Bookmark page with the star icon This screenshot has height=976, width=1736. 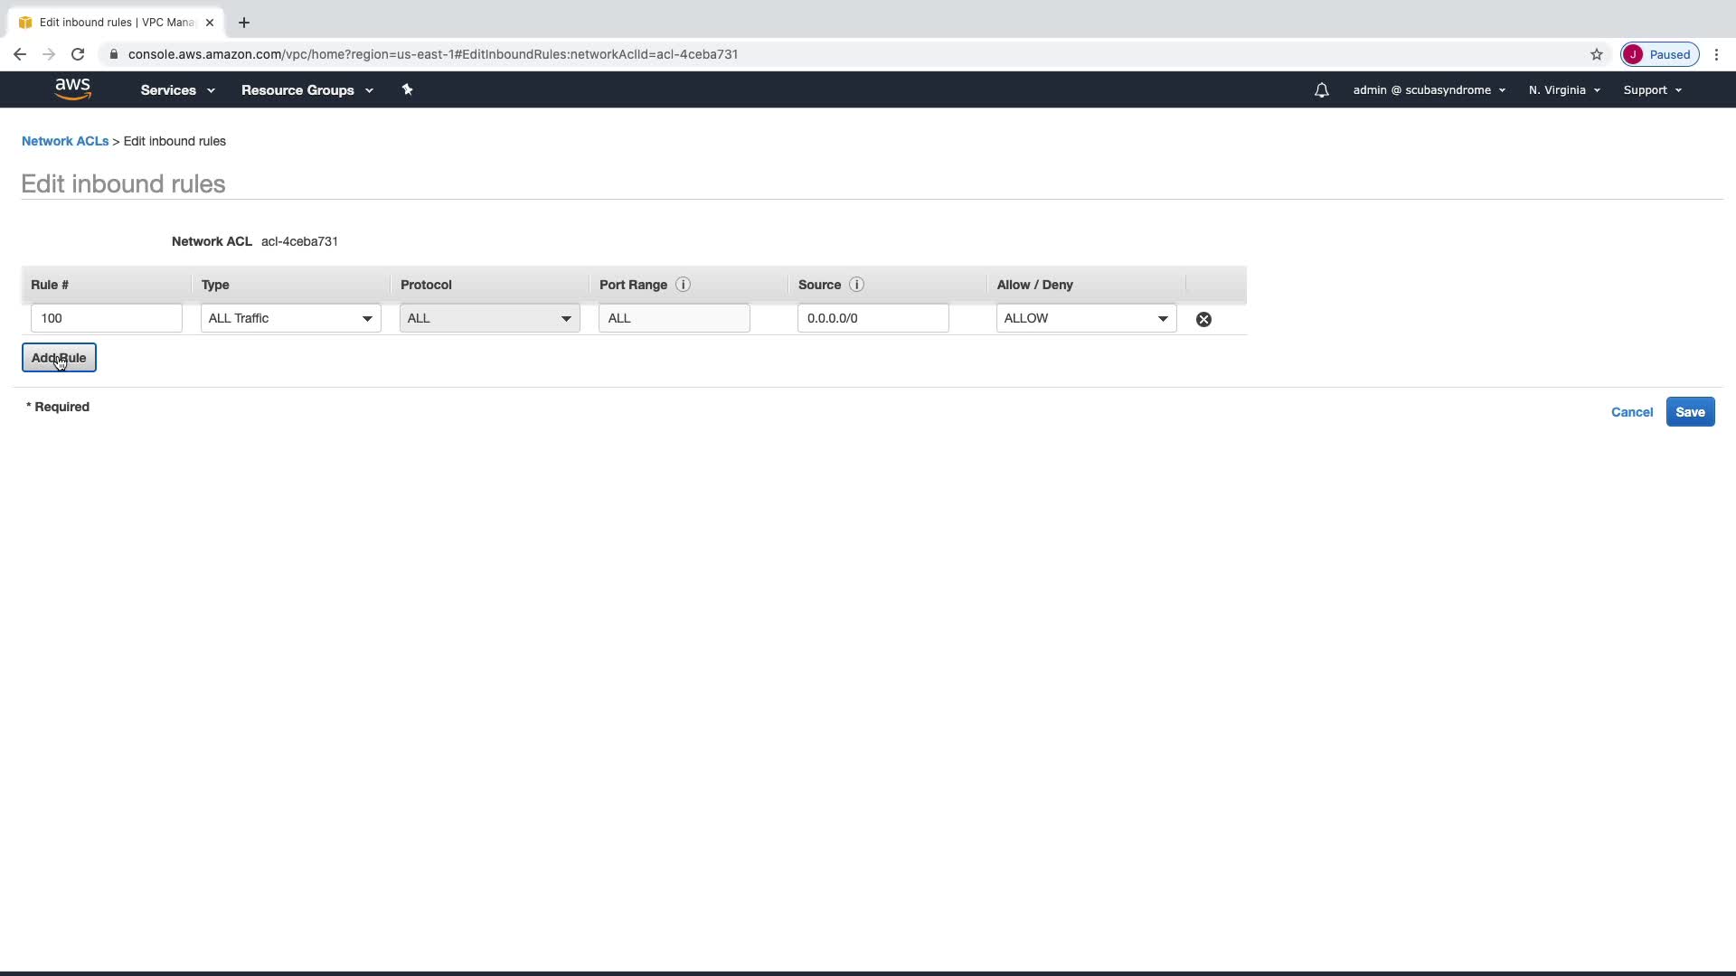coord(1596,54)
